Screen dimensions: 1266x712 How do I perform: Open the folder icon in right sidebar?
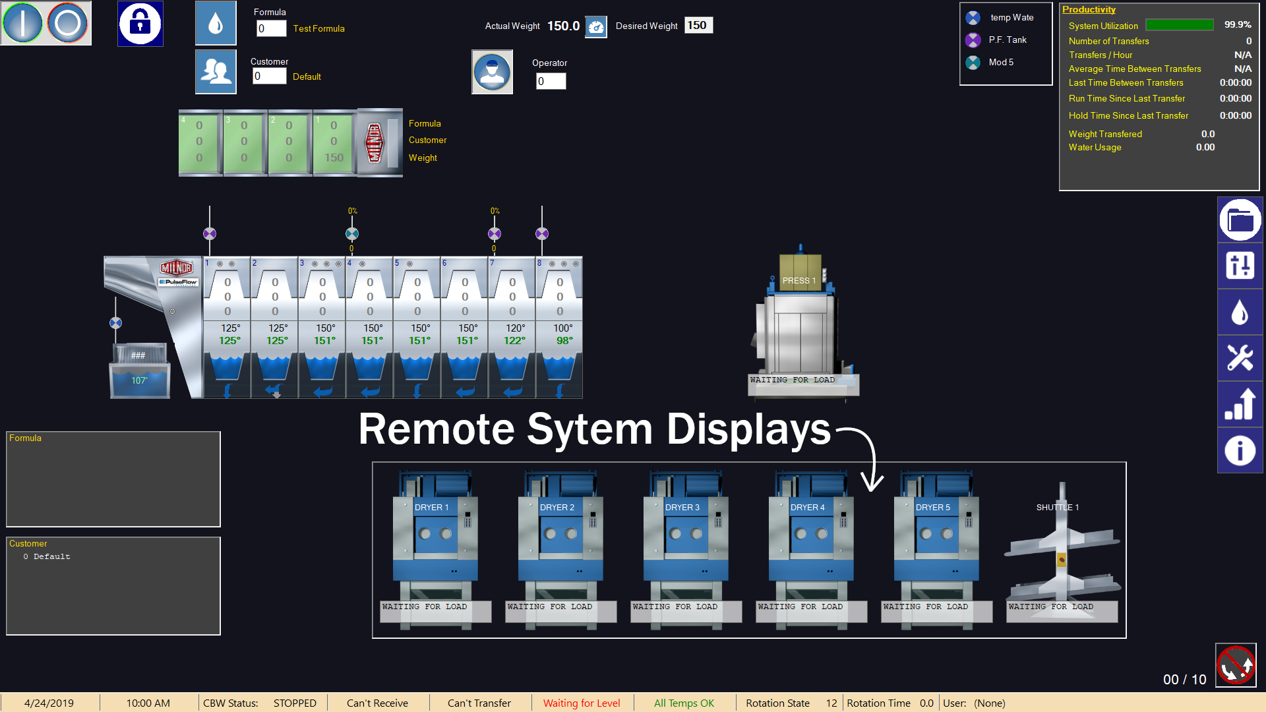[x=1240, y=220]
